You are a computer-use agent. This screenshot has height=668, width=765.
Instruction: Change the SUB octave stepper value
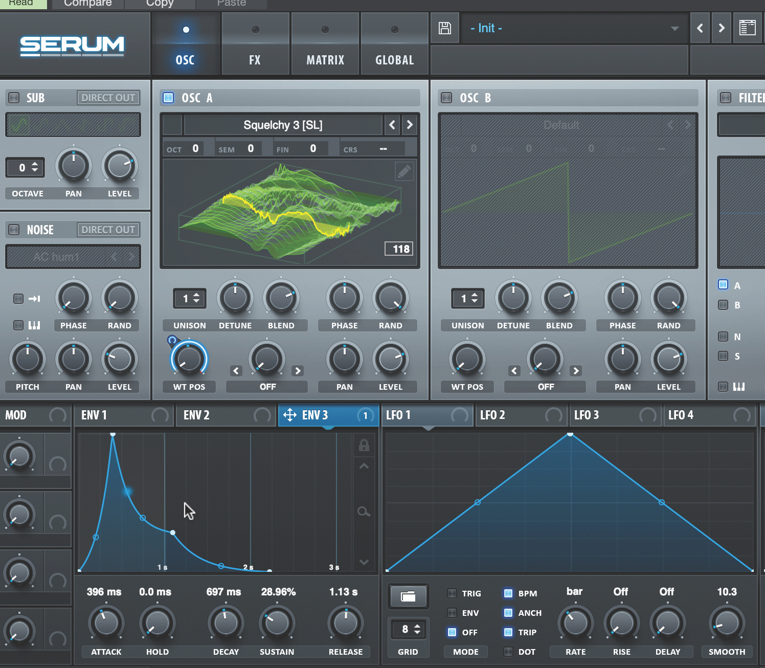[25, 167]
